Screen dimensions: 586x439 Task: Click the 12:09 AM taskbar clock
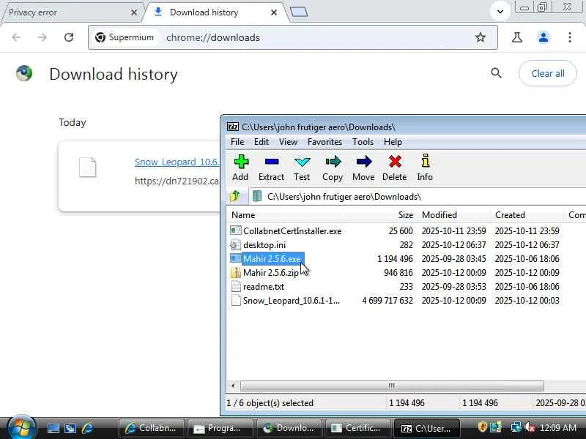[x=558, y=428]
